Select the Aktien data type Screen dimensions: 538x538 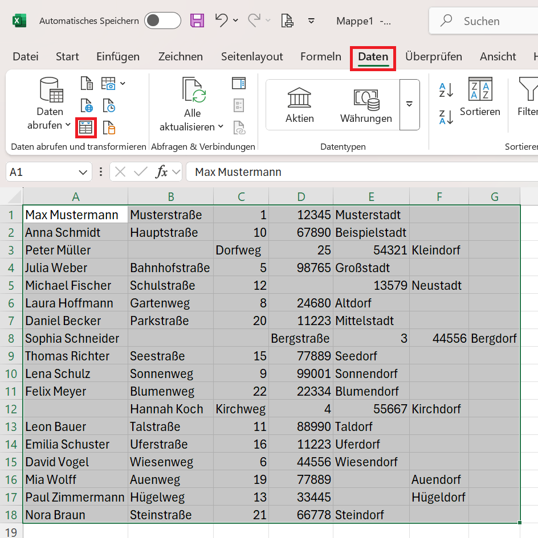pyautogui.click(x=300, y=105)
